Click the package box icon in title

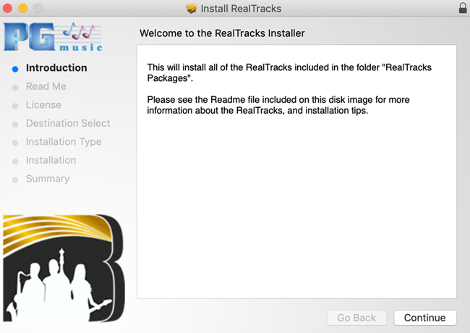[x=191, y=9]
